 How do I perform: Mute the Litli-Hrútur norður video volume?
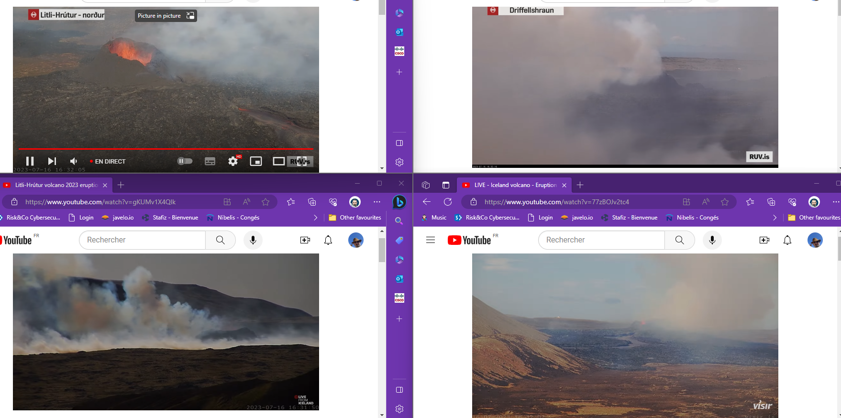[74, 161]
